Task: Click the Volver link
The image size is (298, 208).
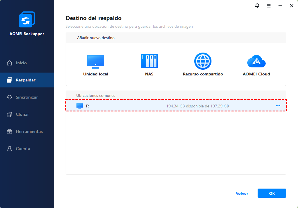Action: 242,193
